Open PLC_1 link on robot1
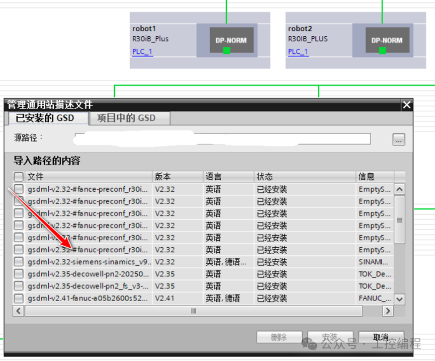 [142, 52]
